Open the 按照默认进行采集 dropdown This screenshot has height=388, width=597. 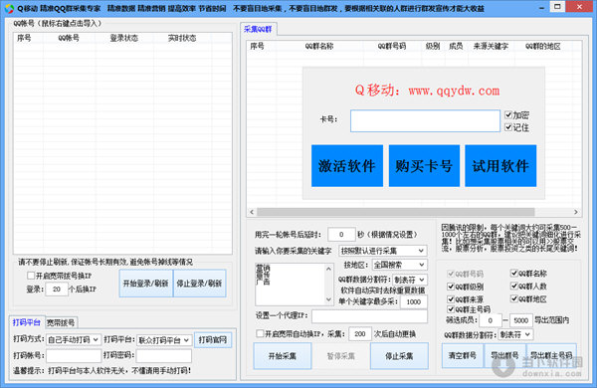[x=383, y=251]
